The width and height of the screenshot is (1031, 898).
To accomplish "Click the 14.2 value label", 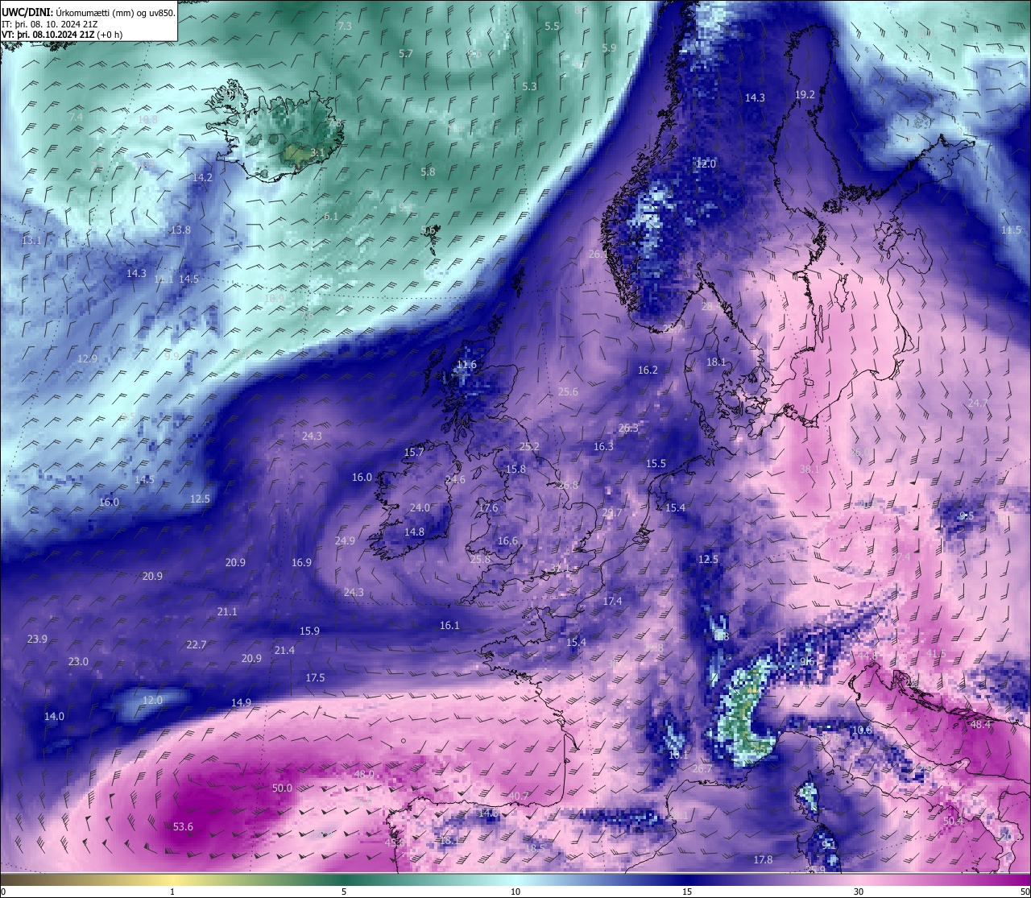I will click(202, 177).
